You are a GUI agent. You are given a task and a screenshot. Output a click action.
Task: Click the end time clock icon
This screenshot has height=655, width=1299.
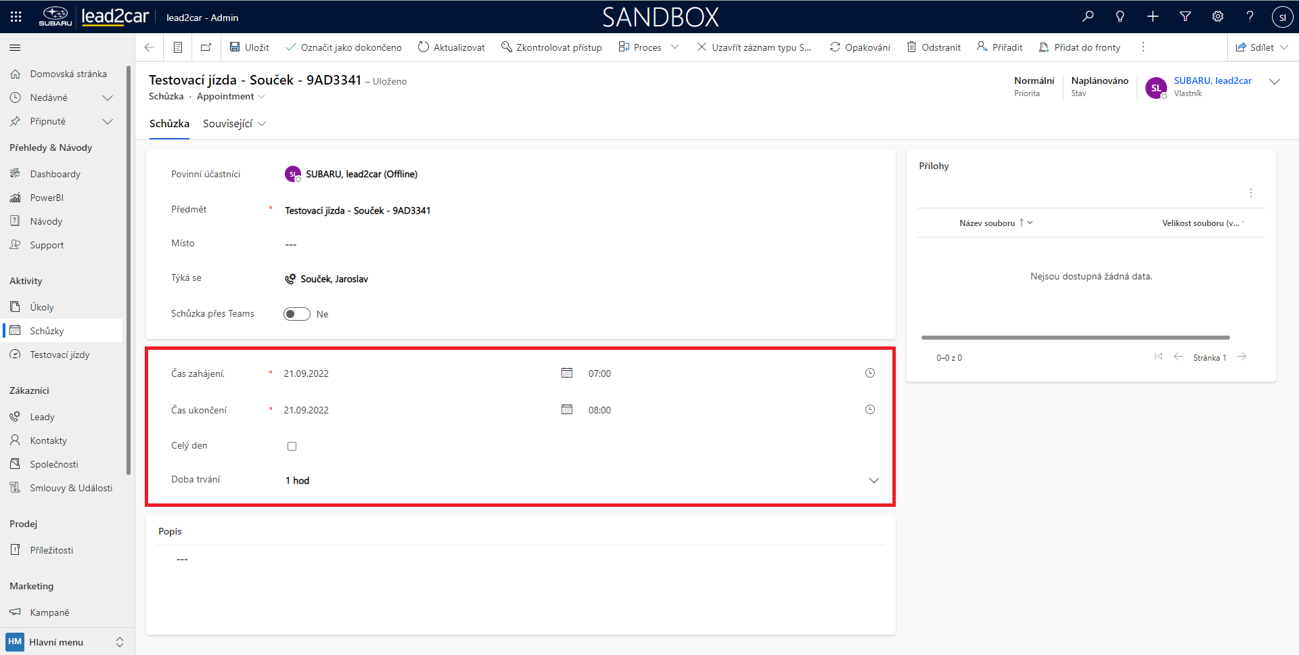870,409
